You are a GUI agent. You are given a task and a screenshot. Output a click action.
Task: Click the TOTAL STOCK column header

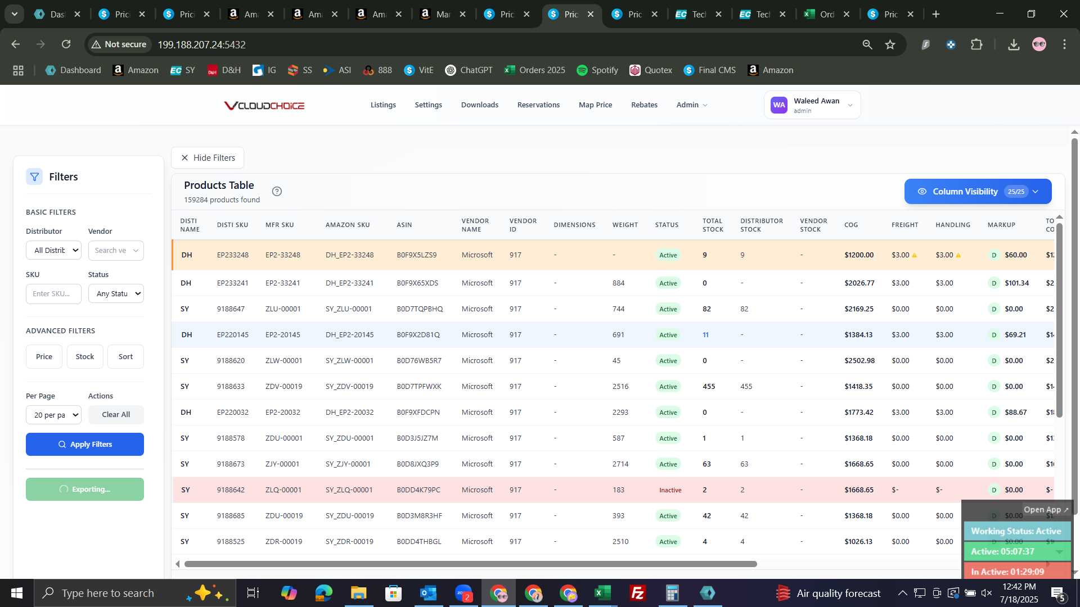[713, 225]
